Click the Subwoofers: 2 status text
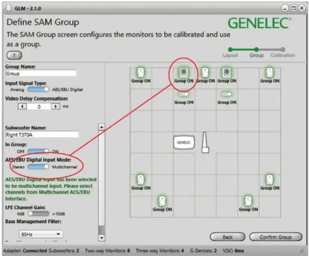This screenshot has height=256, width=309. [64, 251]
